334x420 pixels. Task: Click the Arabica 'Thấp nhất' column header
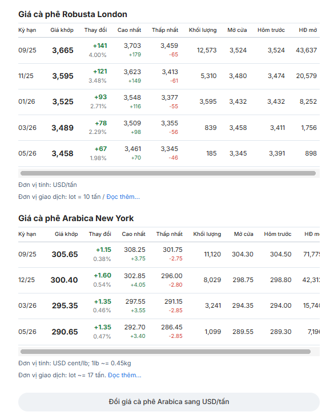169,234
